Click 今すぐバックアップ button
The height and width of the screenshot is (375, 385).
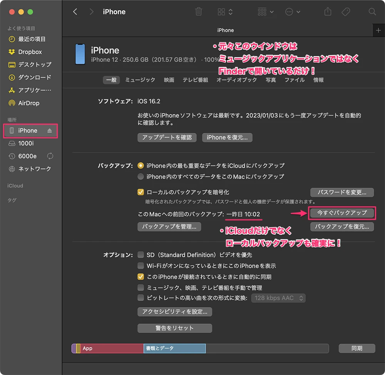[x=342, y=213]
